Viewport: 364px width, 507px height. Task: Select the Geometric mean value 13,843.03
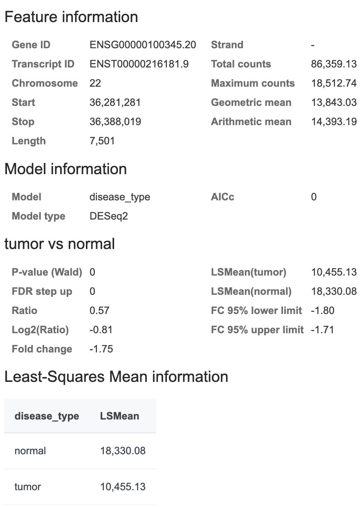pos(334,103)
